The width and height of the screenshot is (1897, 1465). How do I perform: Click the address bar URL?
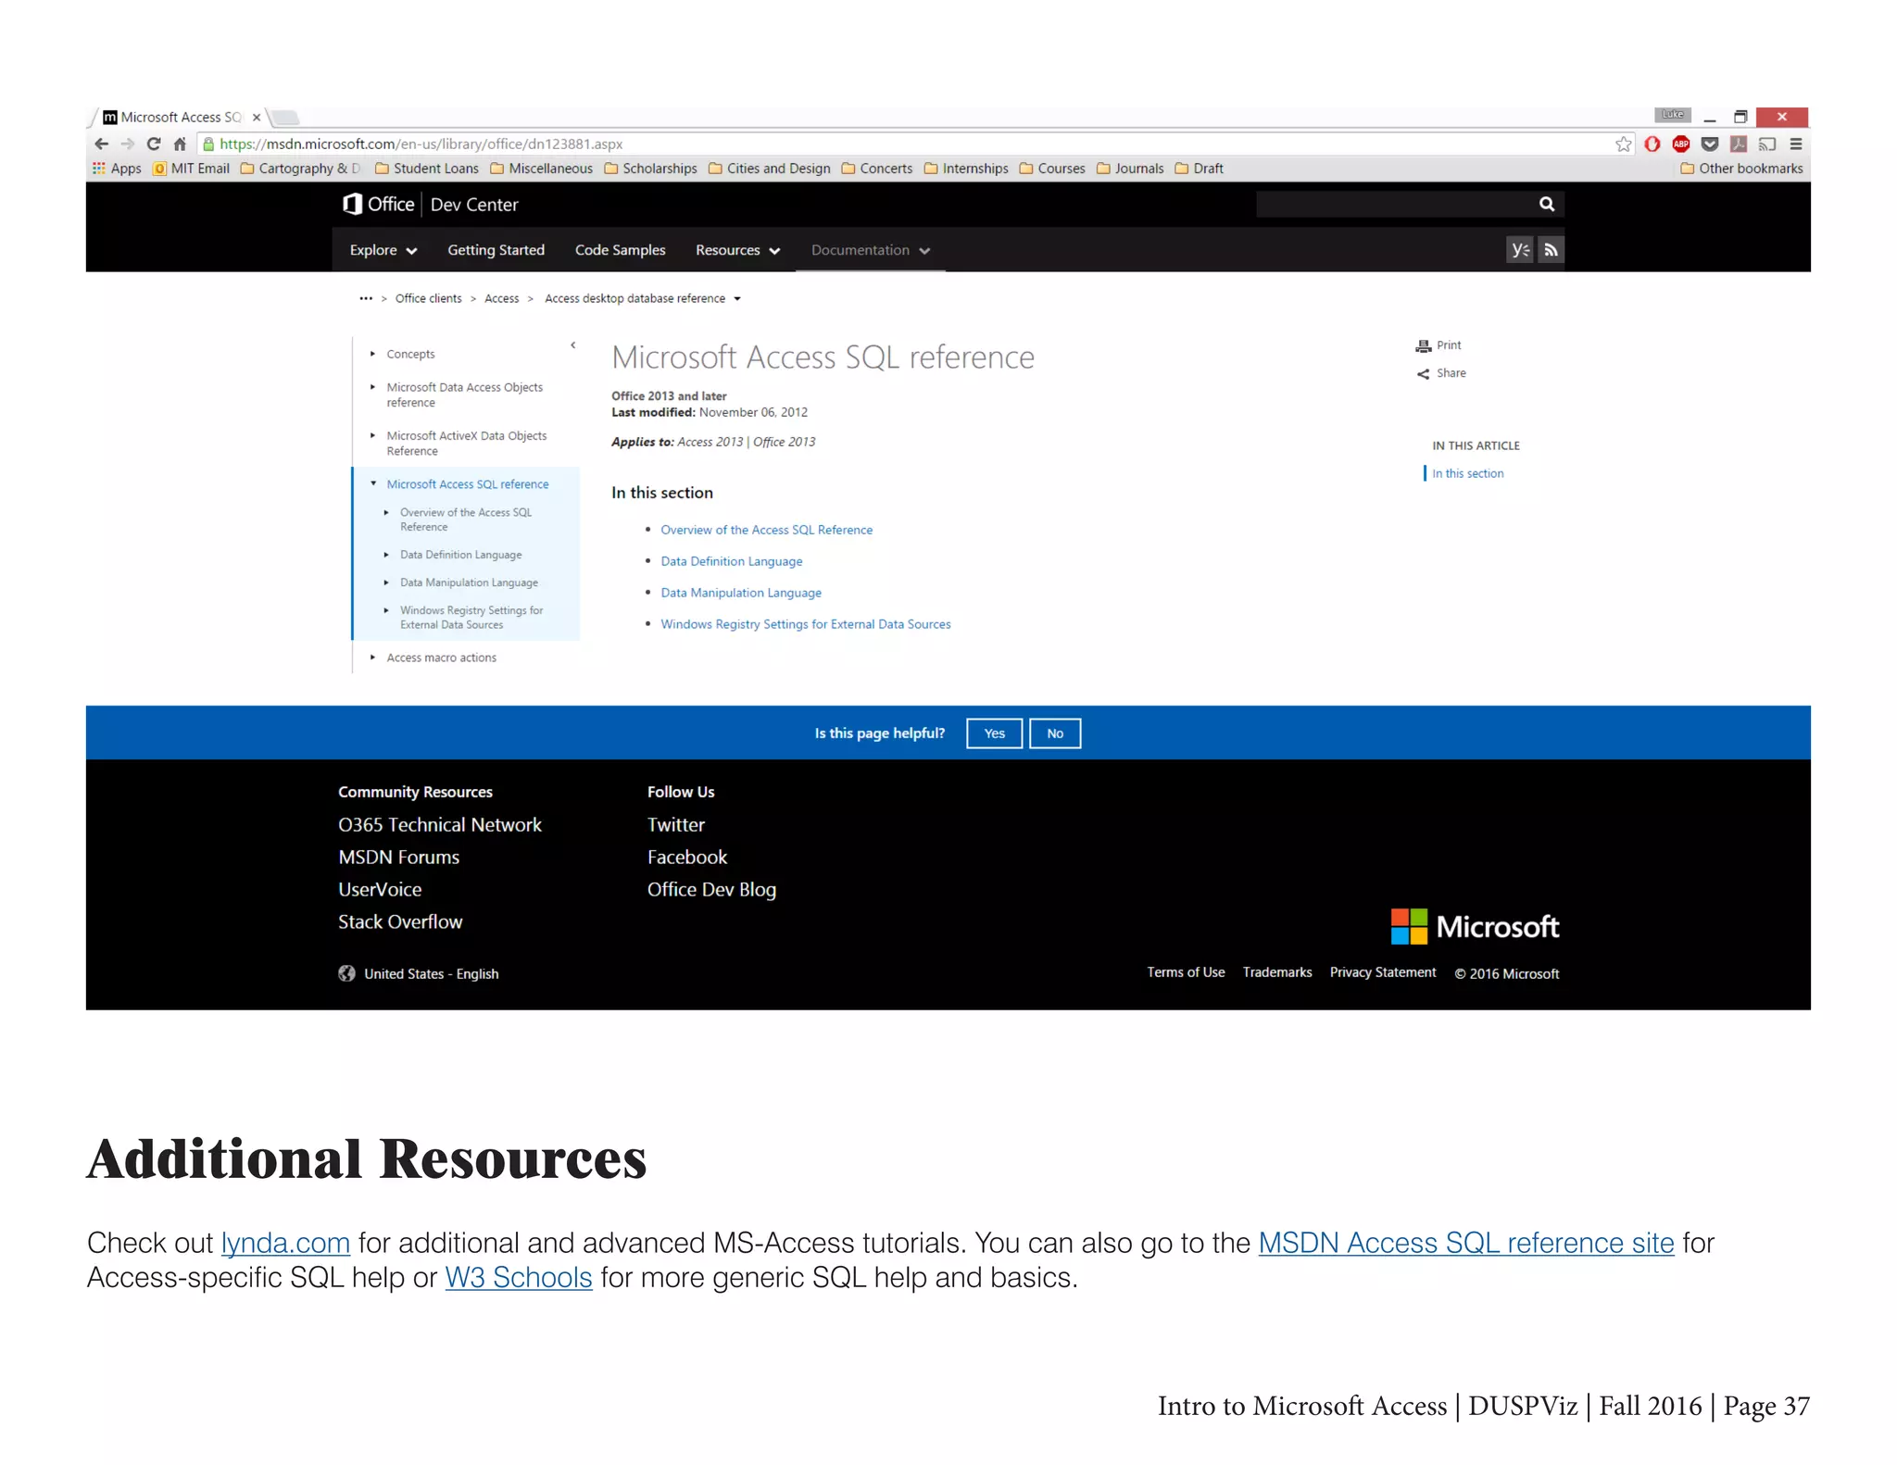[x=421, y=144]
